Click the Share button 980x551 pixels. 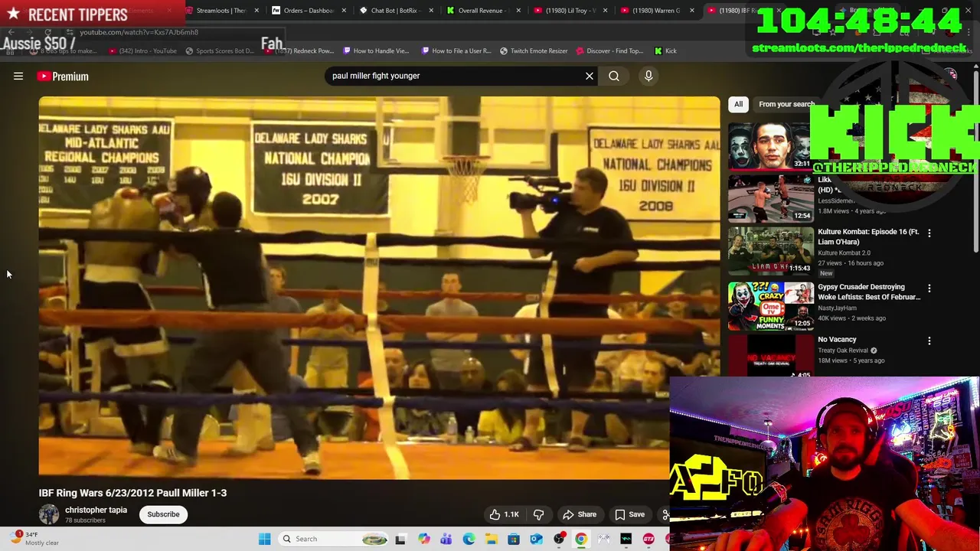click(x=579, y=514)
